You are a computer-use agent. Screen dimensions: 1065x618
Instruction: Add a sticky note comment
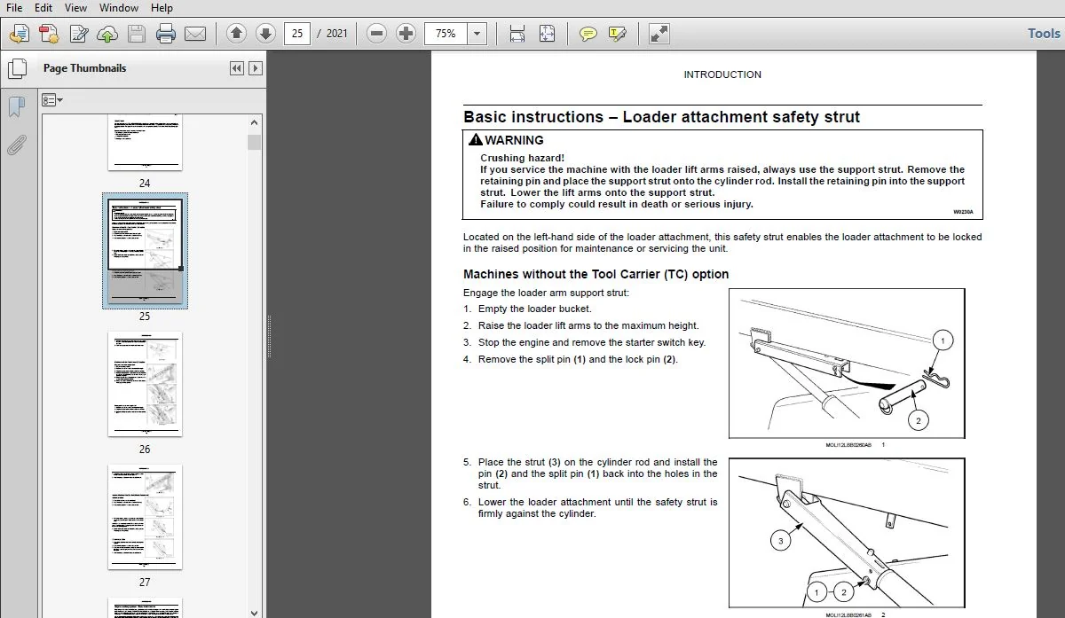pyautogui.click(x=588, y=34)
